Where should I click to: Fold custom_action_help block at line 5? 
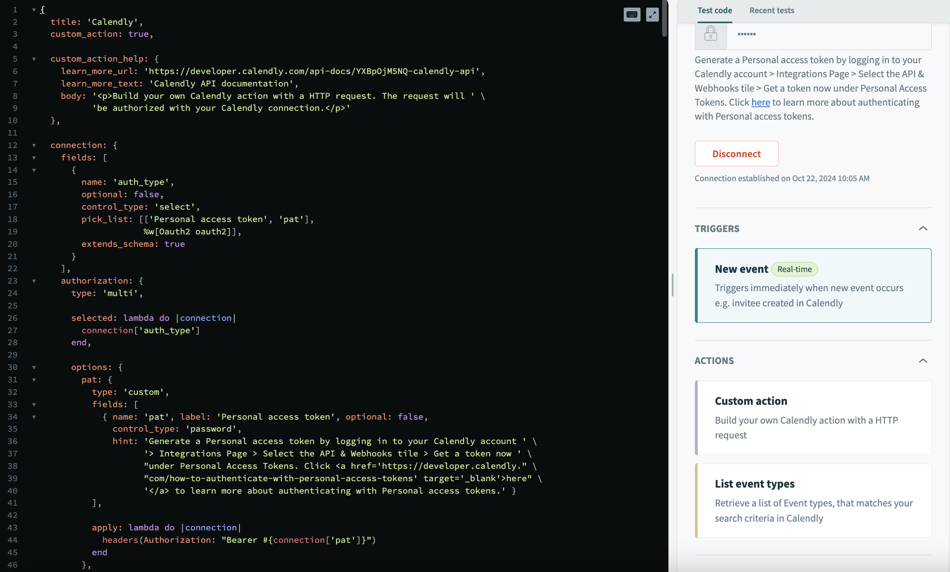tap(34, 59)
